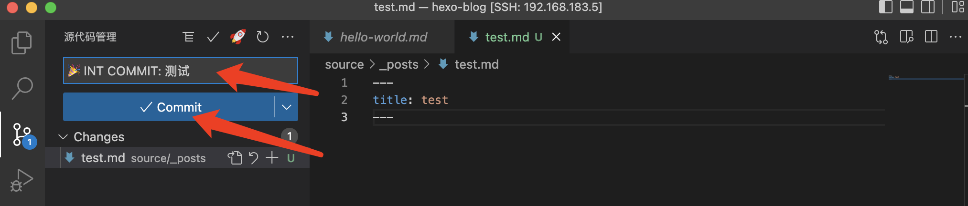This screenshot has width=968, height=206.
Task: Open test.md file from changes row
Action: coord(235,158)
